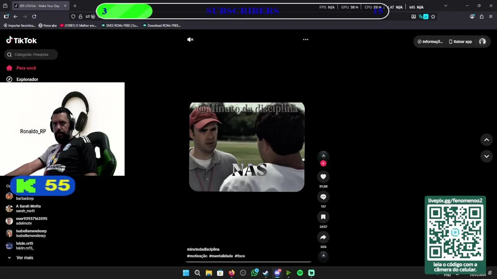The height and width of the screenshot is (279, 497).
Task: Click the Informação button
Action: (430, 41)
